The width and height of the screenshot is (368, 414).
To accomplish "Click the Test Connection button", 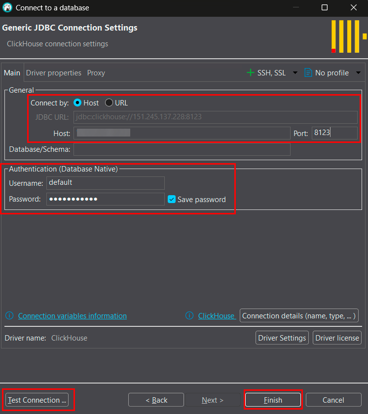I will pyautogui.click(x=37, y=400).
